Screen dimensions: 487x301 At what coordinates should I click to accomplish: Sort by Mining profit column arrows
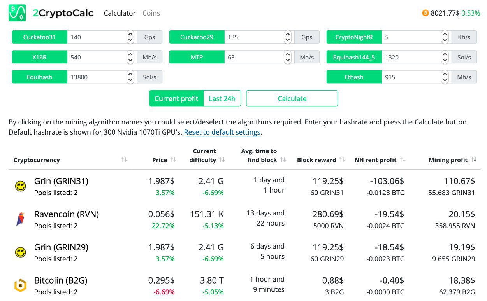point(474,160)
